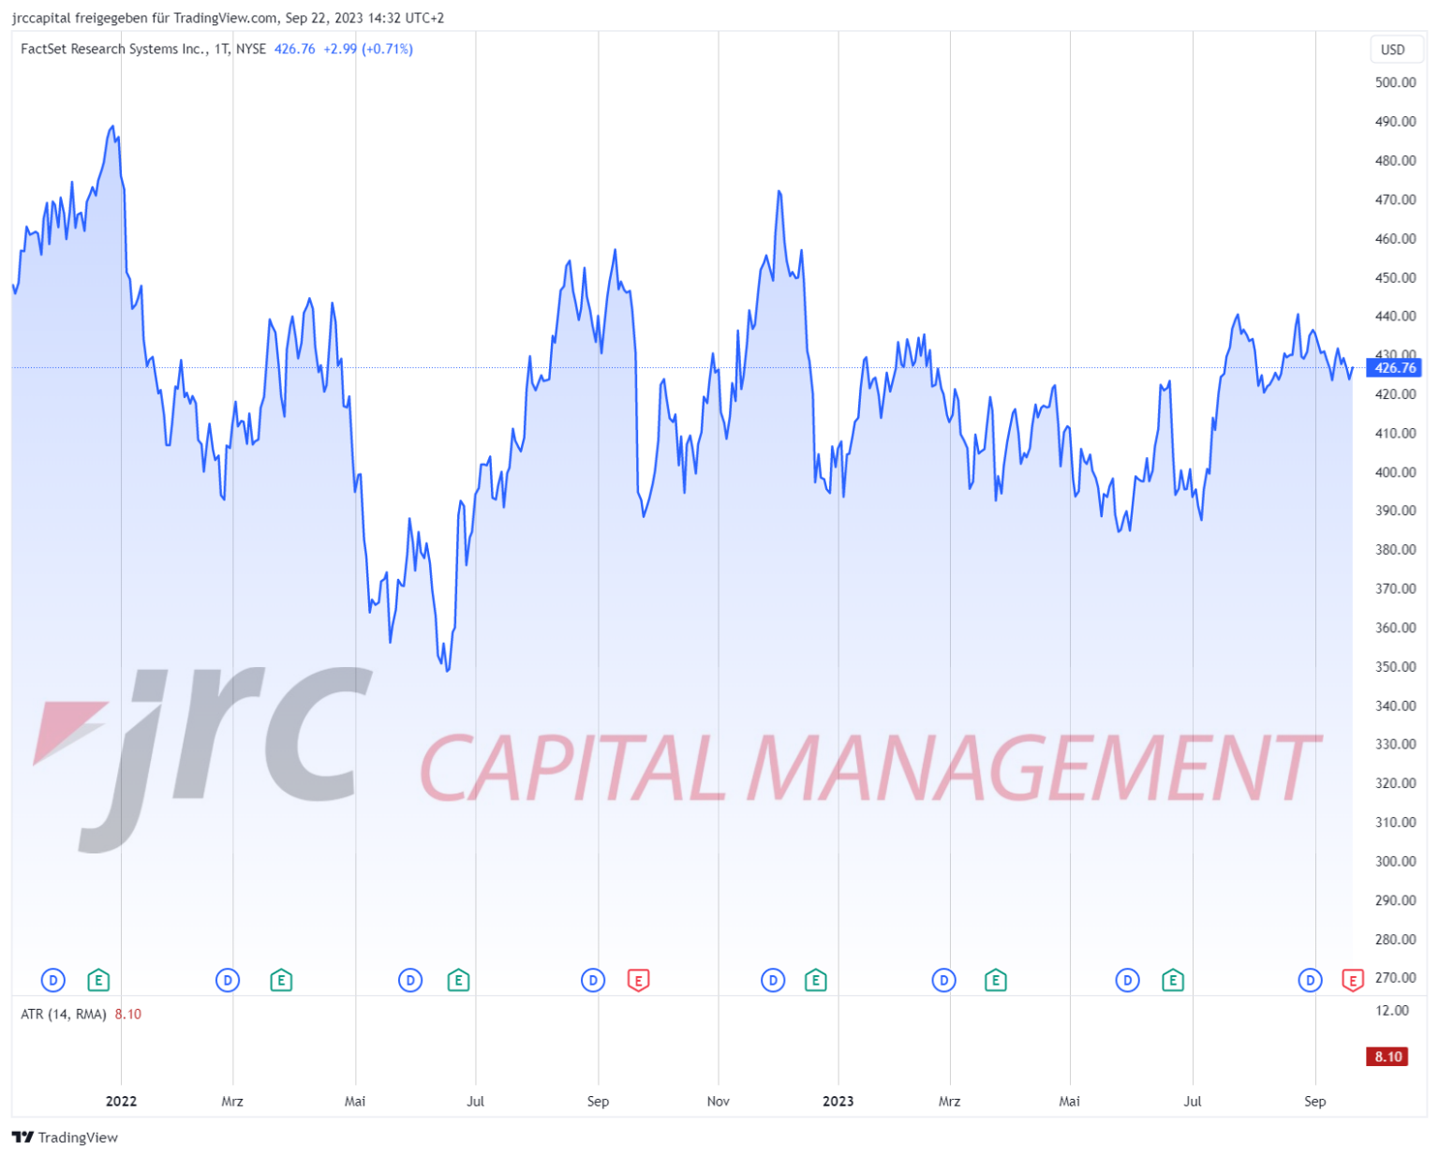Click the 270.00 price axis label

pyautogui.click(x=1396, y=978)
